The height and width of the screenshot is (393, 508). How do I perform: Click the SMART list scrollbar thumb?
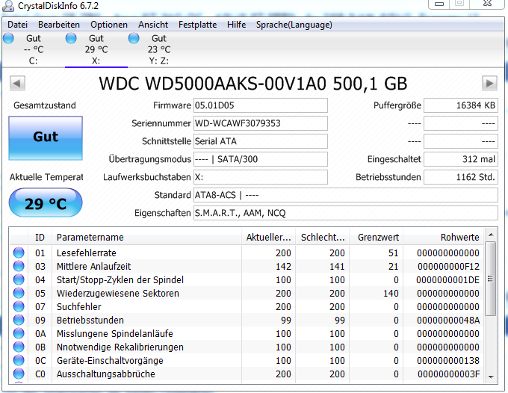491,279
